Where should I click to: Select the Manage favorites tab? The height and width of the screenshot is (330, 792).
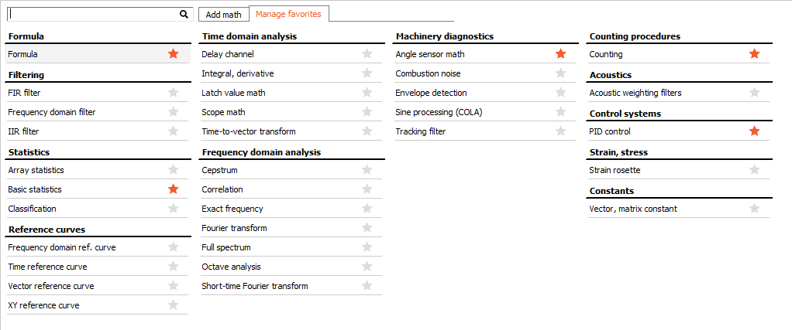[x=288, y=14]
